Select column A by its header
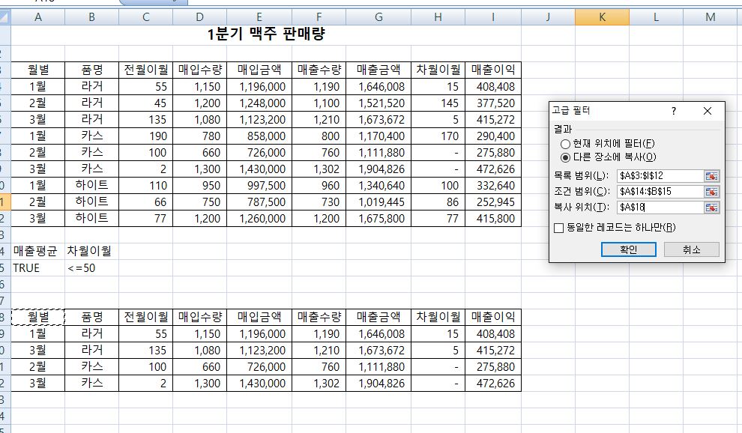 coord(38,17)
